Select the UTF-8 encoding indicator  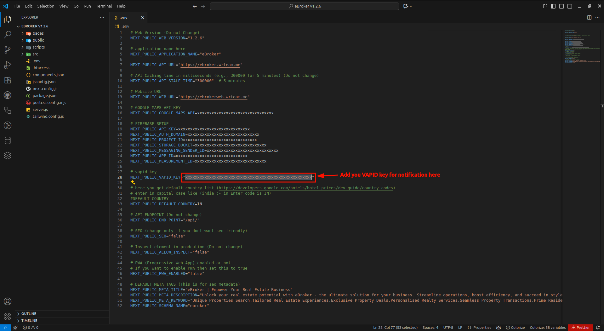click(x=448, y=328)
